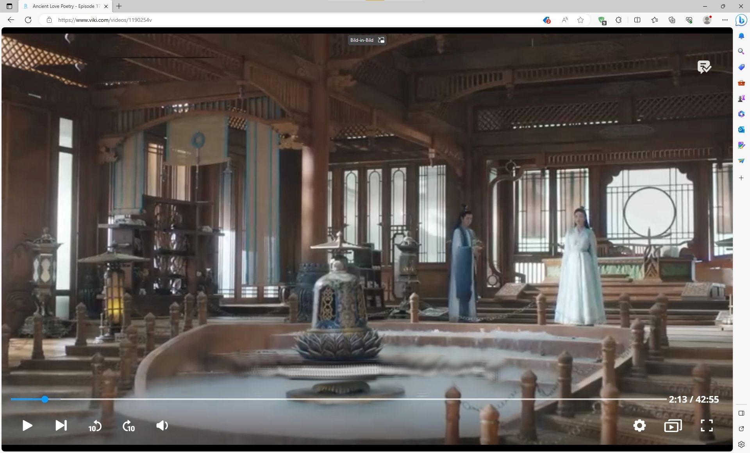Add this page to favorites
The height and width of the screenshot is (453, 750).
(x=580, y=20)
